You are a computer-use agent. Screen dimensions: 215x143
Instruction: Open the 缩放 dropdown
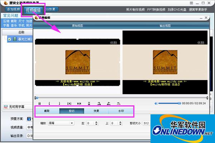tap(61, 123)
